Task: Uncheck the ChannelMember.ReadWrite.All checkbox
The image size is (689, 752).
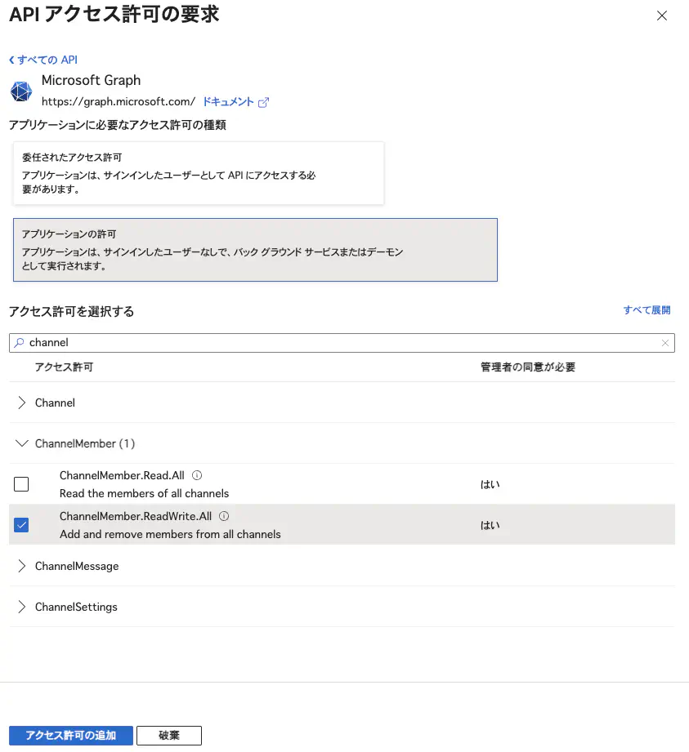Action: pos(21,525)
